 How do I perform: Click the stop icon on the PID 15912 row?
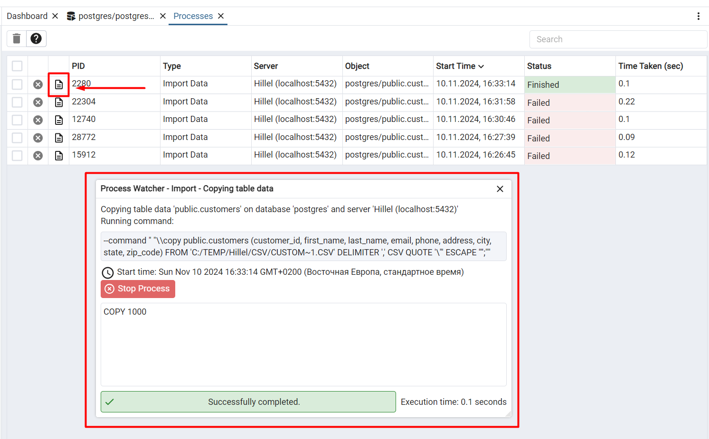38,155
